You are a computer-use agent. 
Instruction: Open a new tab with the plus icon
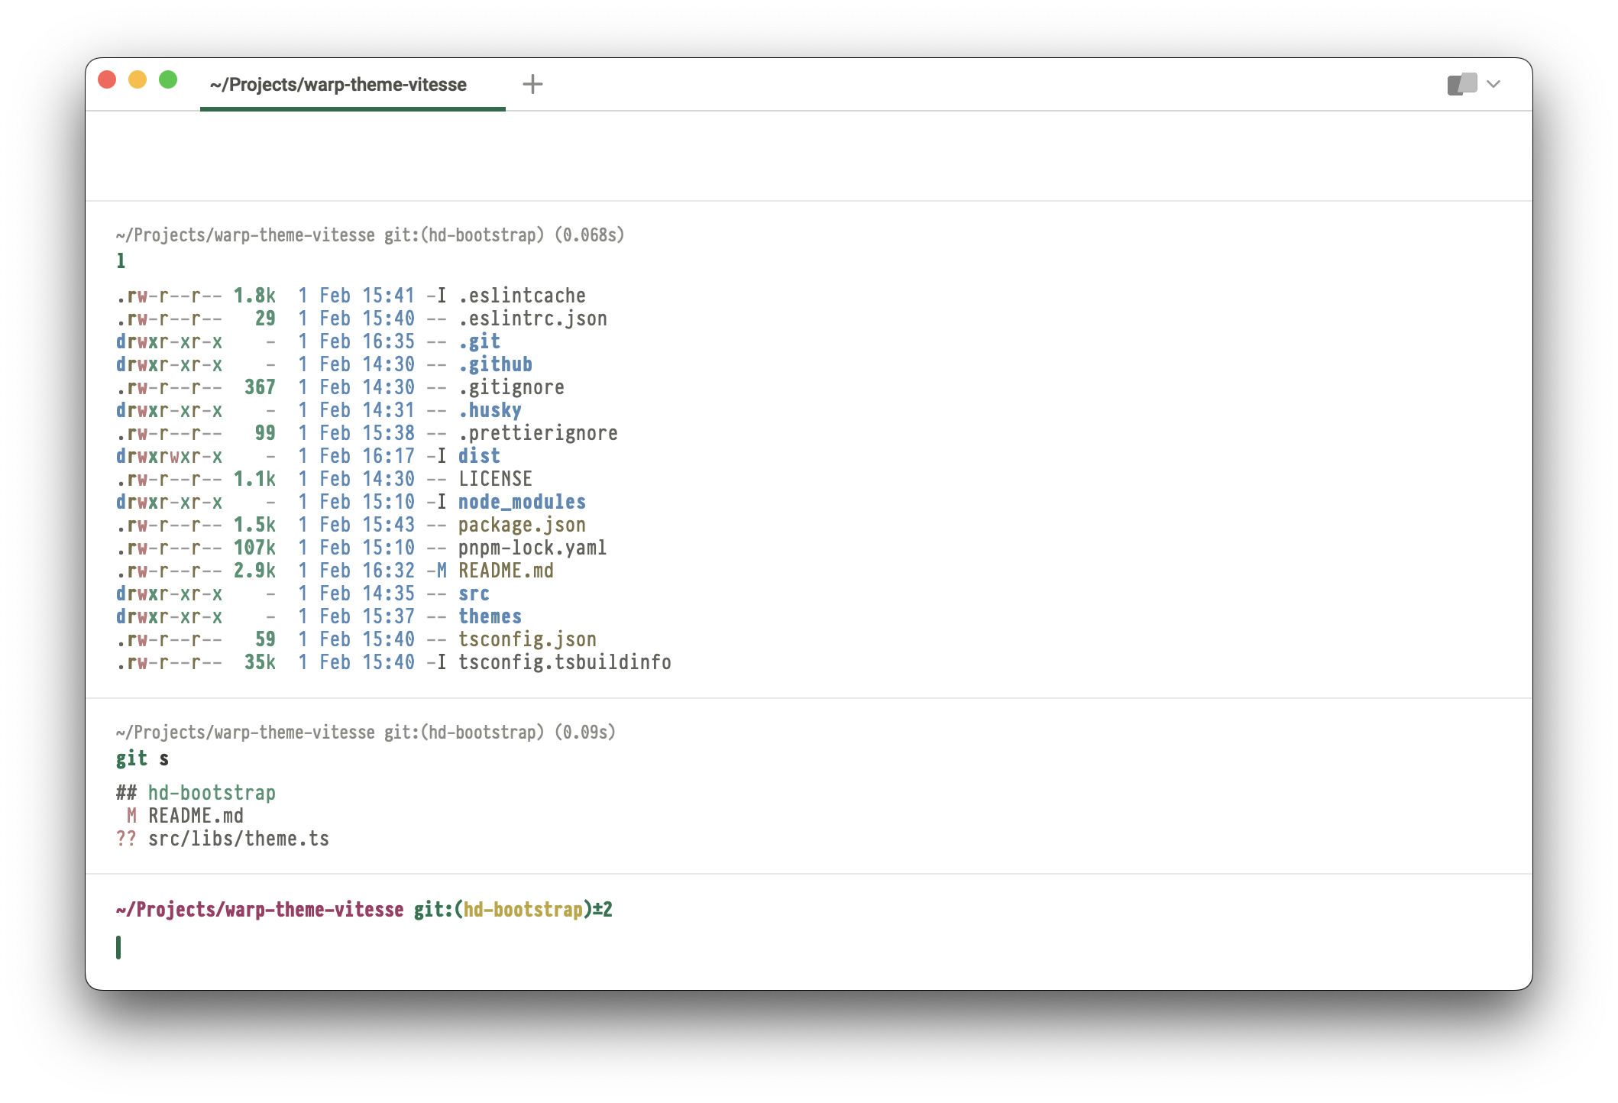tap(532, 84)
